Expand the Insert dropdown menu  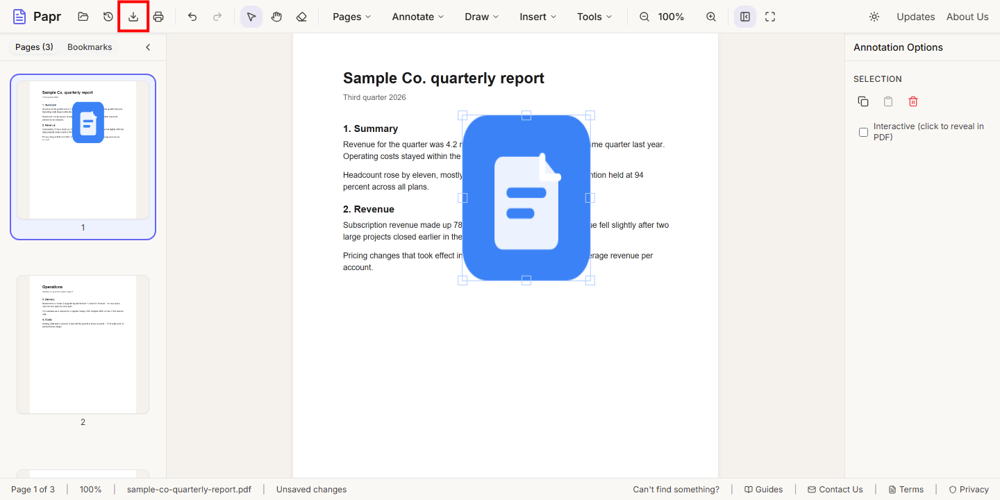pyautogui.click(x=538, y=17)
